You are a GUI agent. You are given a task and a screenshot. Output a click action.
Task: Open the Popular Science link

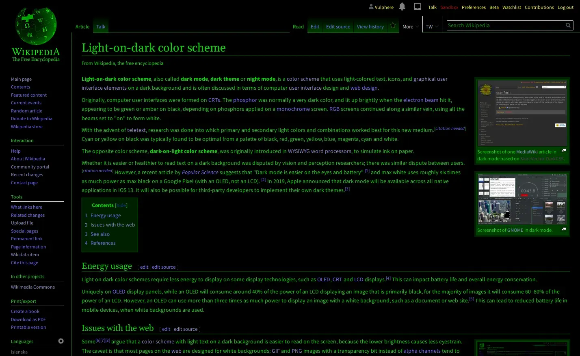coord(200,173)
